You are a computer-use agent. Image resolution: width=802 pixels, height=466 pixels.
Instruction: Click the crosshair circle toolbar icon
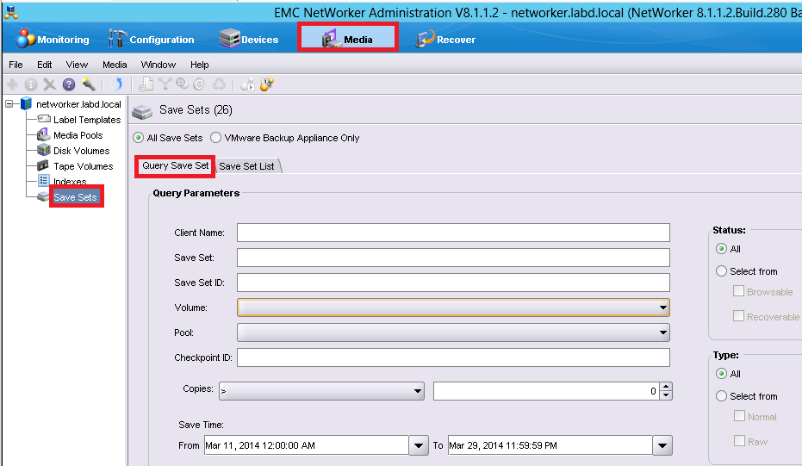[x=182, y=84]
